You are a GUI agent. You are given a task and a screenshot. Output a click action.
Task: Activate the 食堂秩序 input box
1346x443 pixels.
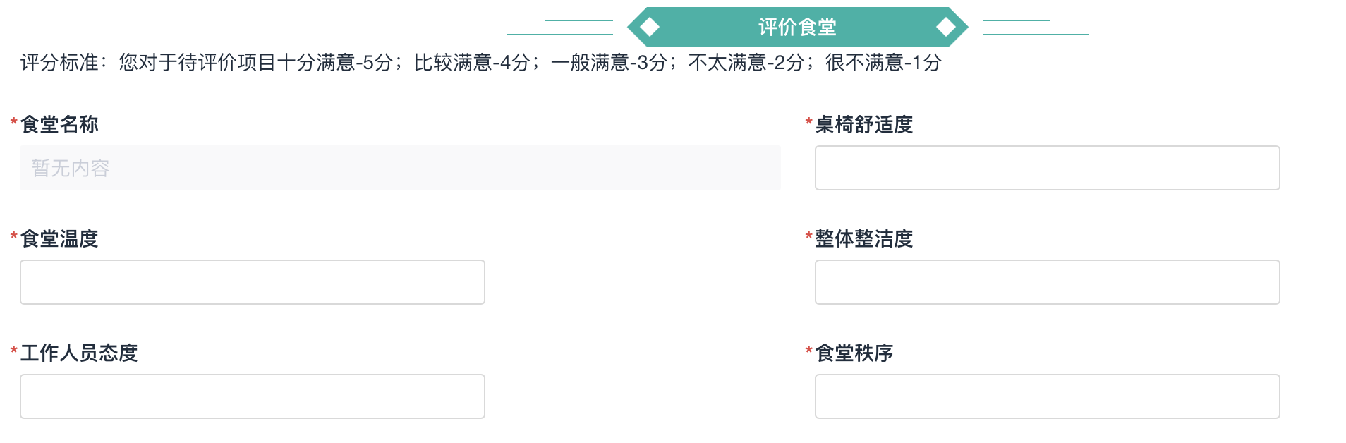coord(1047,396)
